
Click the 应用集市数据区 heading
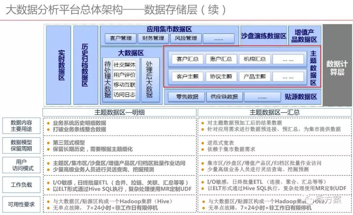[x=169, y=29]
